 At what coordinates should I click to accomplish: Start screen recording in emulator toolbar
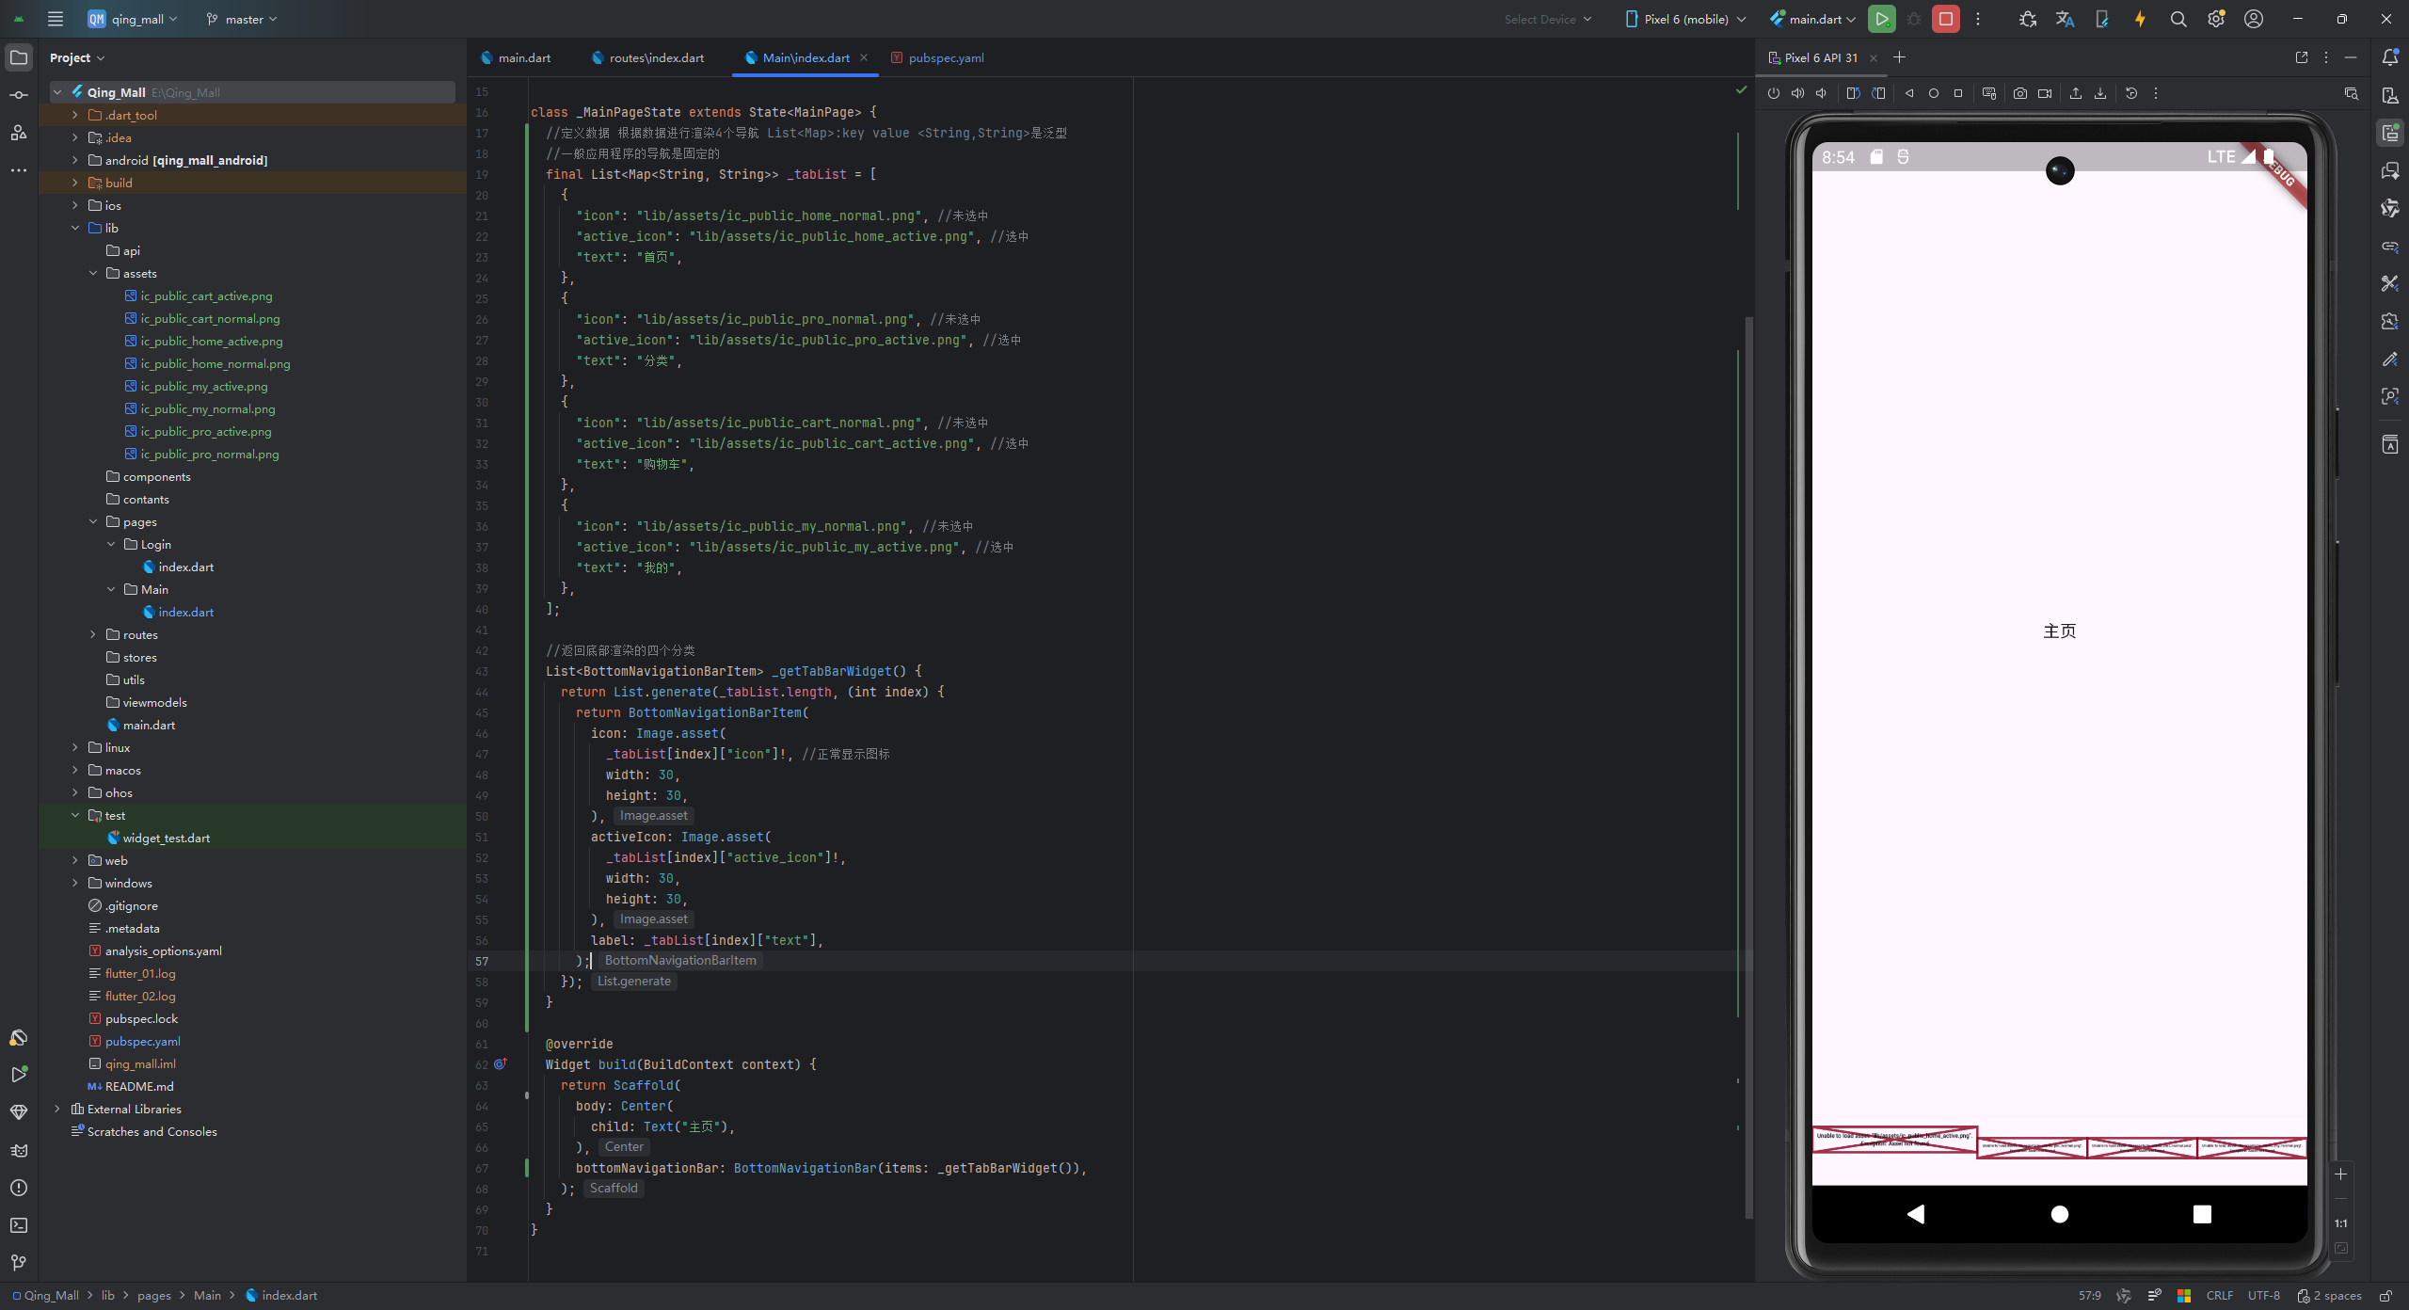pos(2045,93)
